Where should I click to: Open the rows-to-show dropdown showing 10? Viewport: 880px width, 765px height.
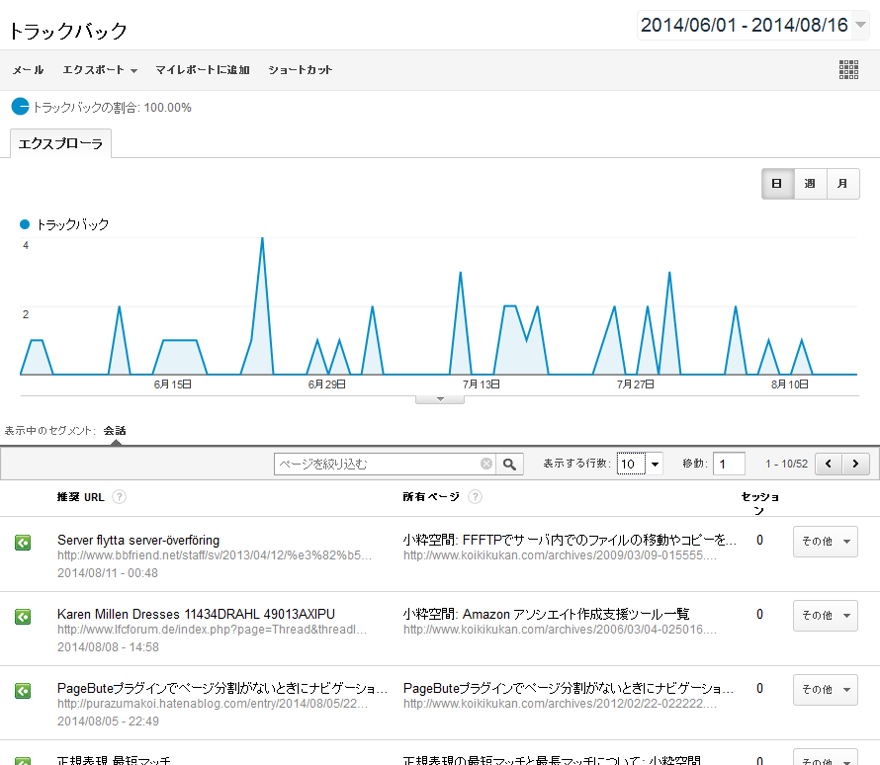click(640, 464)
